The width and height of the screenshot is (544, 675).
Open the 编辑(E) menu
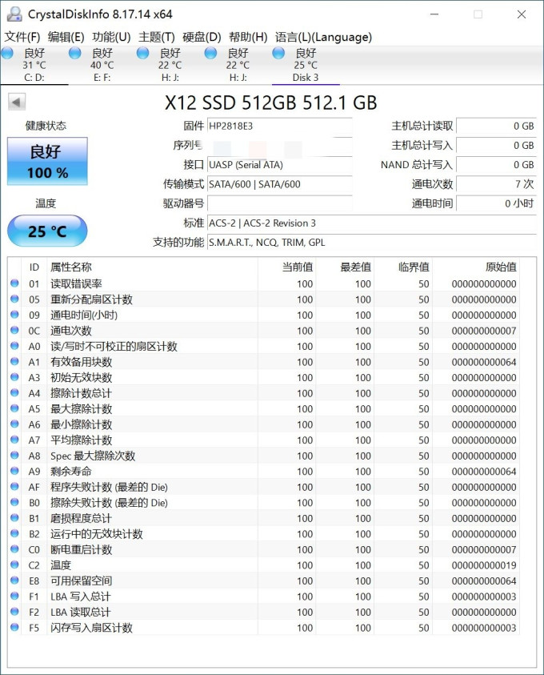click(x=66, y=37)
